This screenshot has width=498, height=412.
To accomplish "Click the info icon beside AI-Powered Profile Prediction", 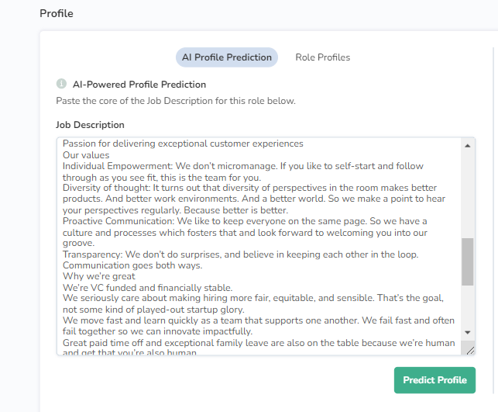I will pyautogui.click(x=61, y=84).
